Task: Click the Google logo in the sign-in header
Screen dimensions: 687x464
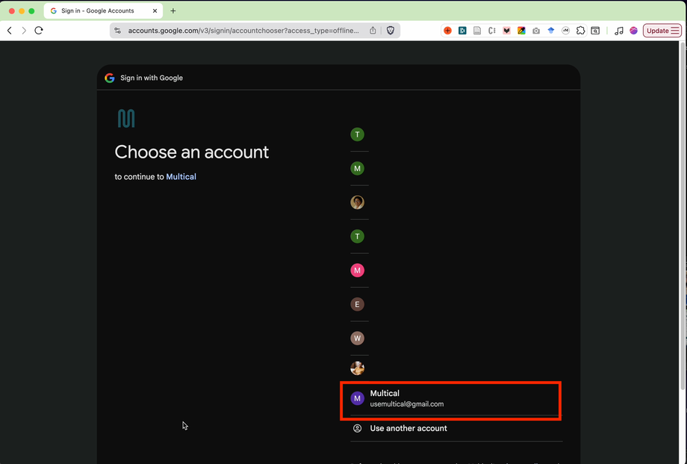Action: point(109,78)
